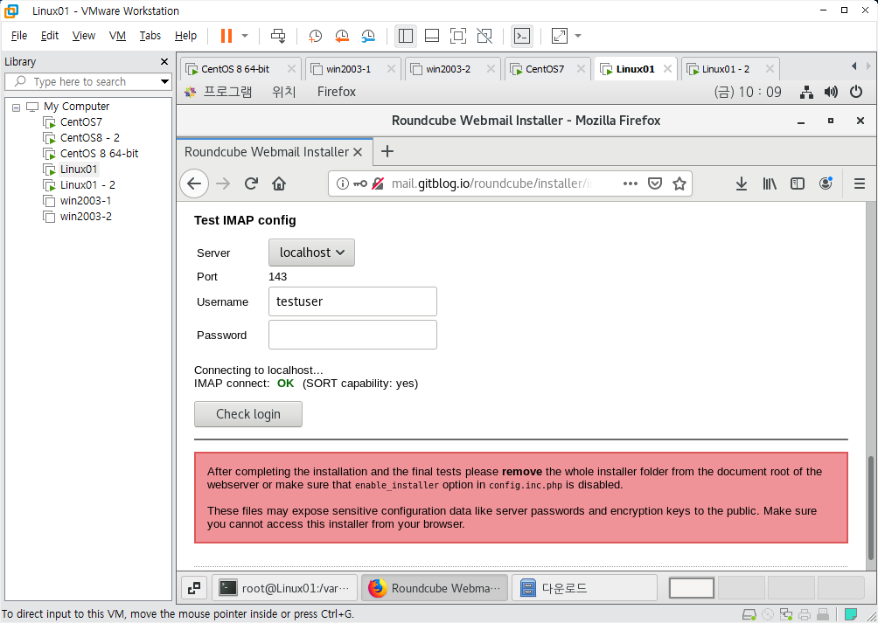This screenshot has height=623, width=878.
Task: Click the stretch guest display icon
Action: (560, 36)
